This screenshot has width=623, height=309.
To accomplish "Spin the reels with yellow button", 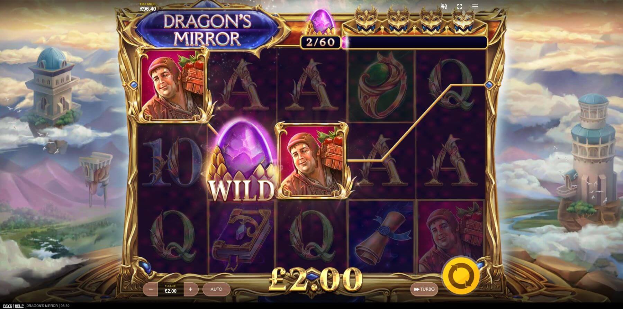I will click(x=461, y=276).
